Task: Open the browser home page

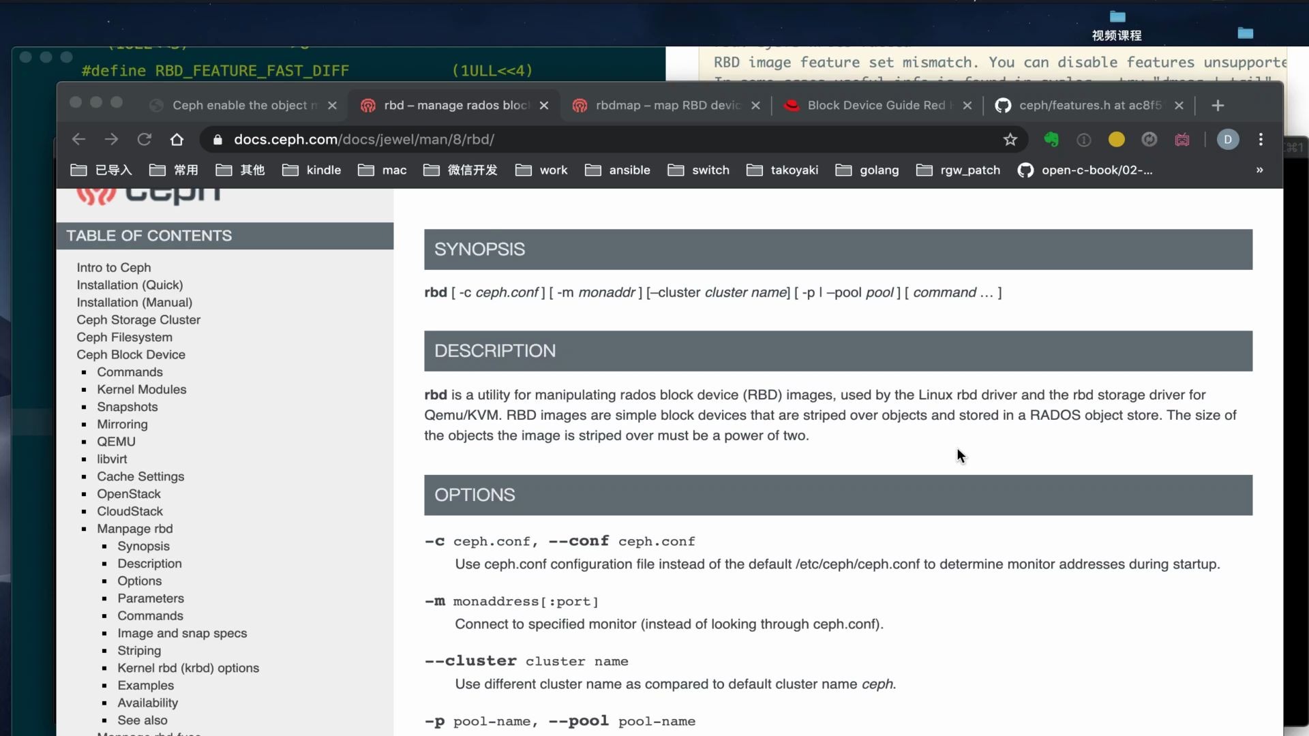Action: coord(177,140)
